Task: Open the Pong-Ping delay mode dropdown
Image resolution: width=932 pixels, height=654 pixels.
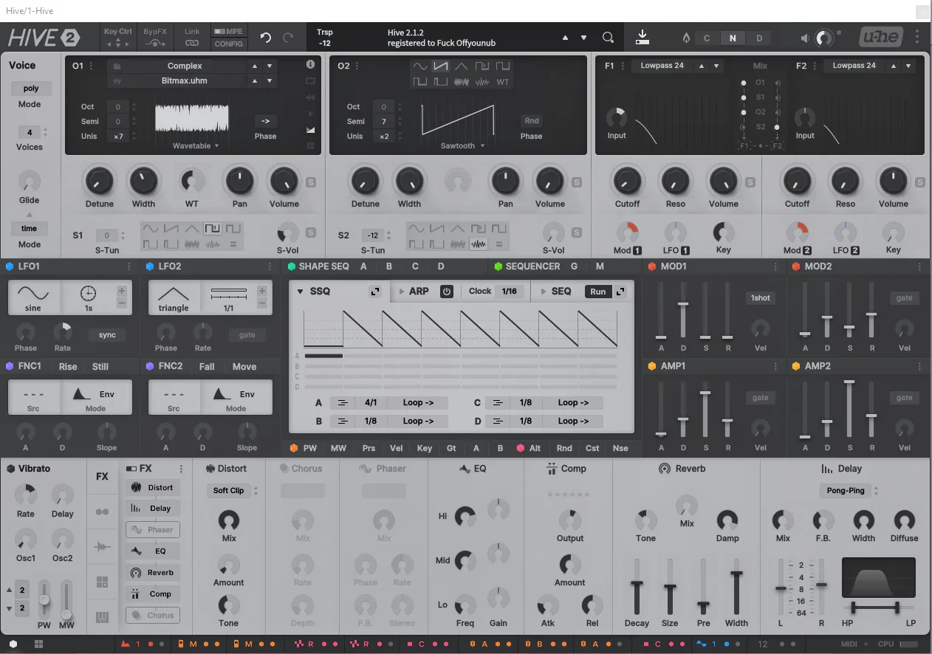Action: (849, 490)
